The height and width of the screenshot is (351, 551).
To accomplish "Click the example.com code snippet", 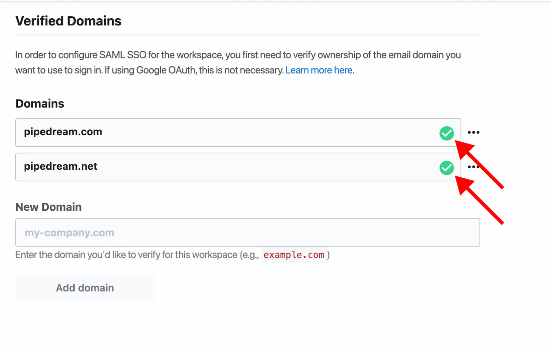I will 294,255.
